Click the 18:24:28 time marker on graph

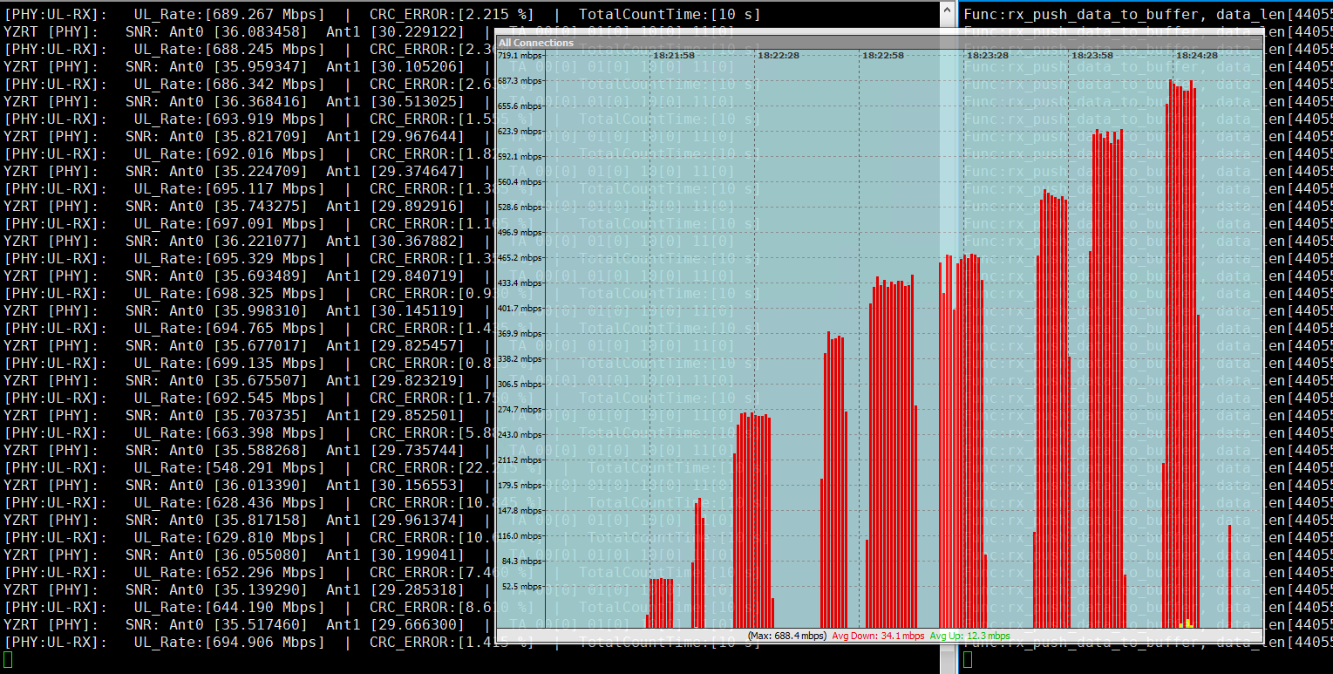[x=1197, y=55]
